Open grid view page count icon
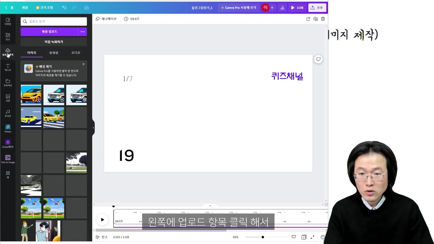 304,237
